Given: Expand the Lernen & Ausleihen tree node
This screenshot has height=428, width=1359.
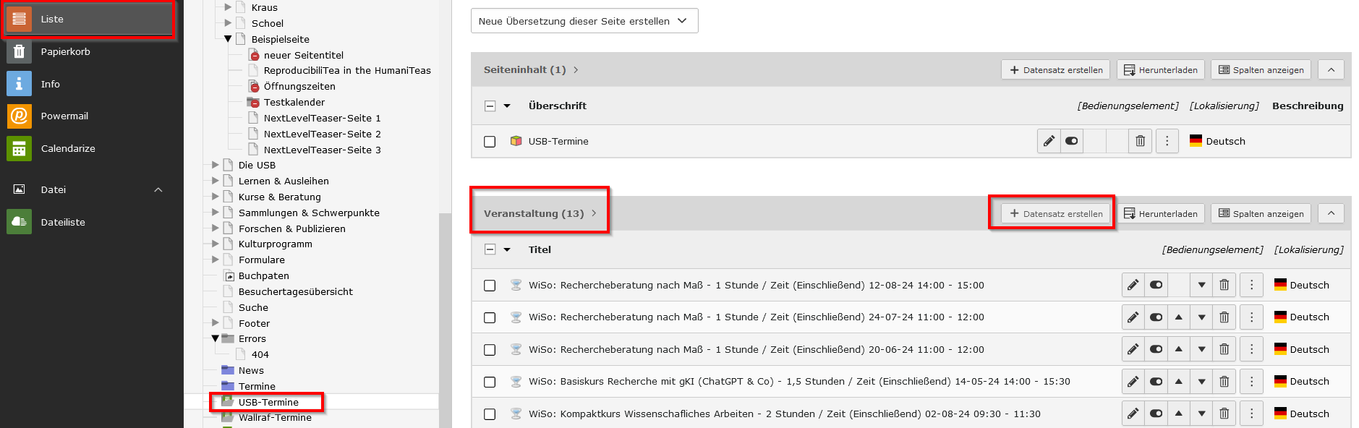Looking at the screenshot, I should click(x=215, y=181).
